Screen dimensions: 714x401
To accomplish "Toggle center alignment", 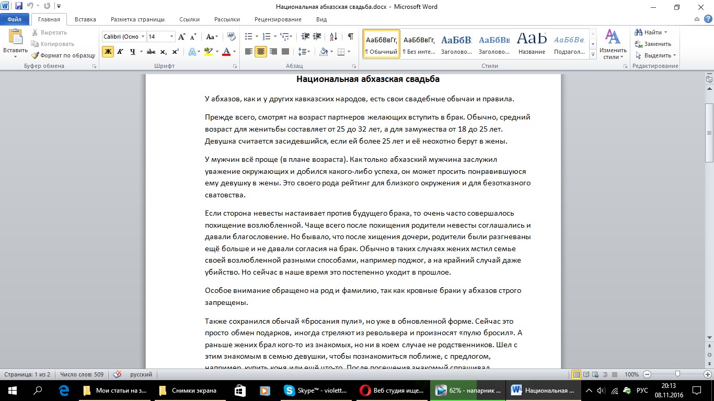I will 261,52.
